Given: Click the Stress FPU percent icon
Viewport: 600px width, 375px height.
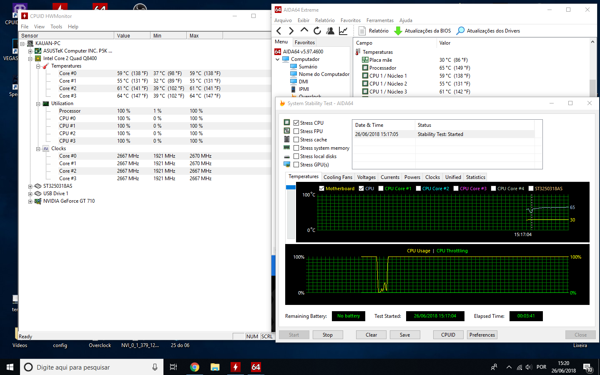Looking at the screenshot, I should point(287,131).
